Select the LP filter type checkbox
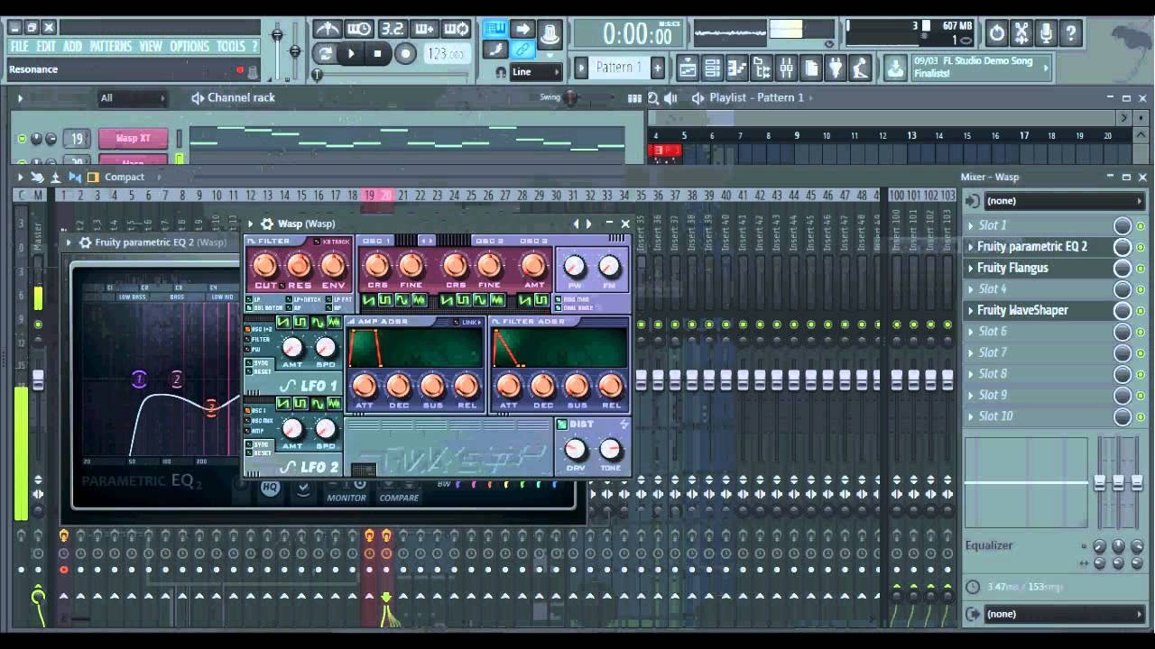 [248, 298]
